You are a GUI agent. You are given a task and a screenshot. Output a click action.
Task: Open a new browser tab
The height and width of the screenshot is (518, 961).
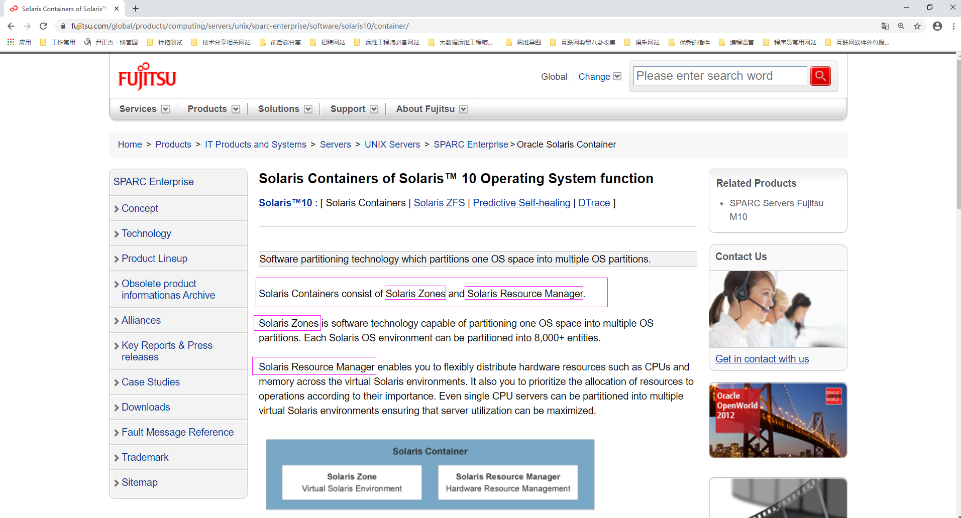pos(136,9)
